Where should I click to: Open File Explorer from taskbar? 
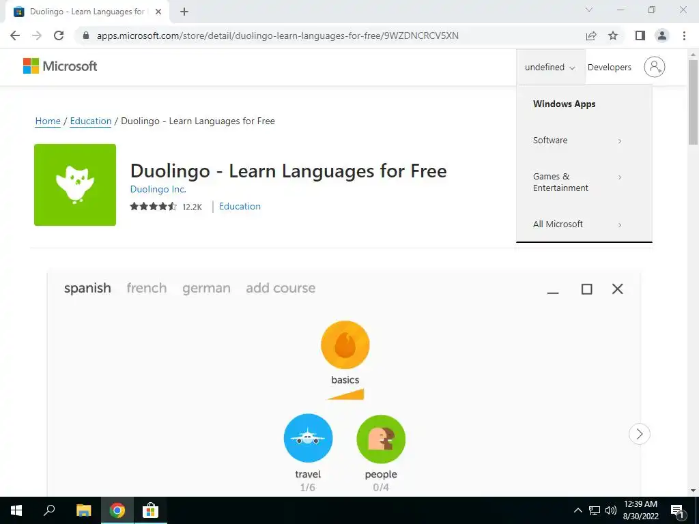coord(83,510)
